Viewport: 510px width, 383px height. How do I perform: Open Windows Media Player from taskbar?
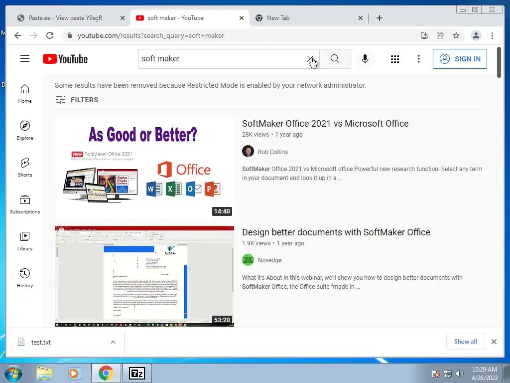pyautogui.click(x=74, y=373)
